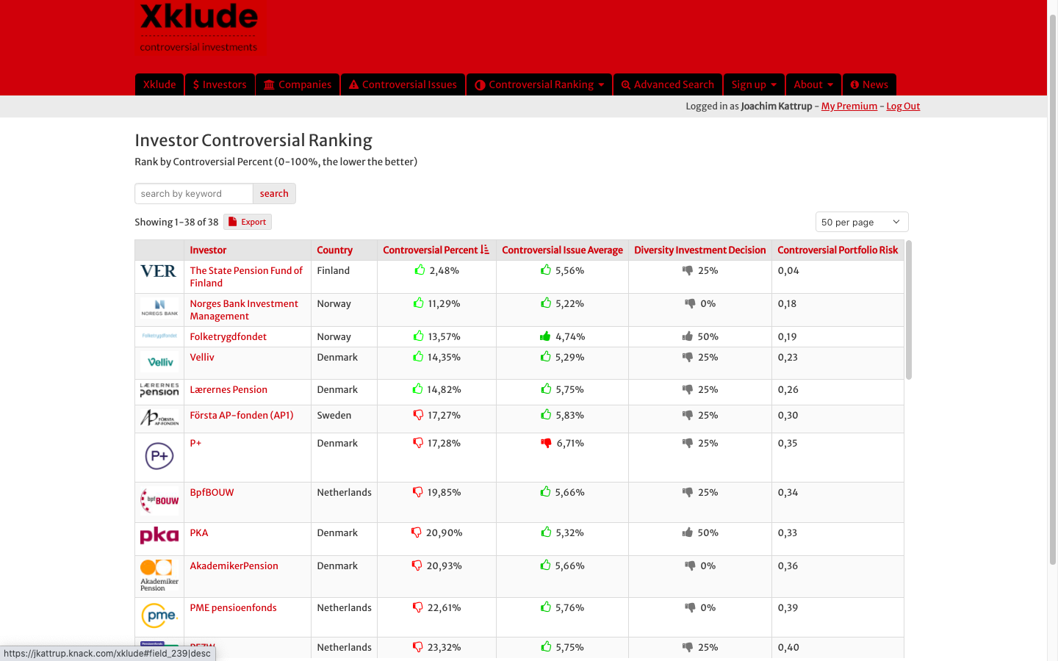Click the pme pensioenfonds logo

159,615
